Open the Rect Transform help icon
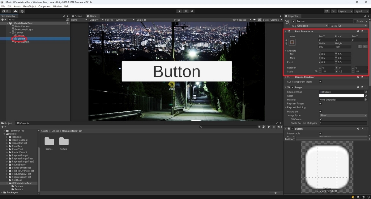The image size is (371, 199). pos(358,31)
